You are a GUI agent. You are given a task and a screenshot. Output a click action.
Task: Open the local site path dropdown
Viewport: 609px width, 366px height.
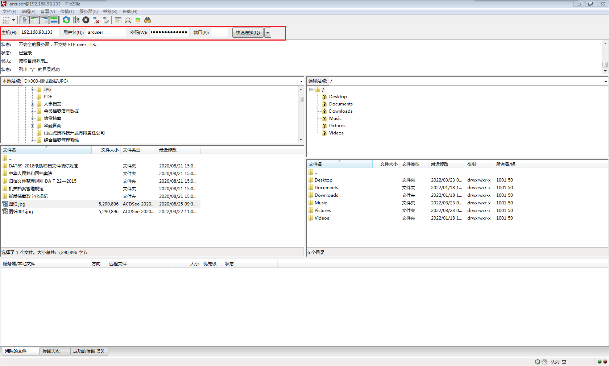[x=301, y=81]
